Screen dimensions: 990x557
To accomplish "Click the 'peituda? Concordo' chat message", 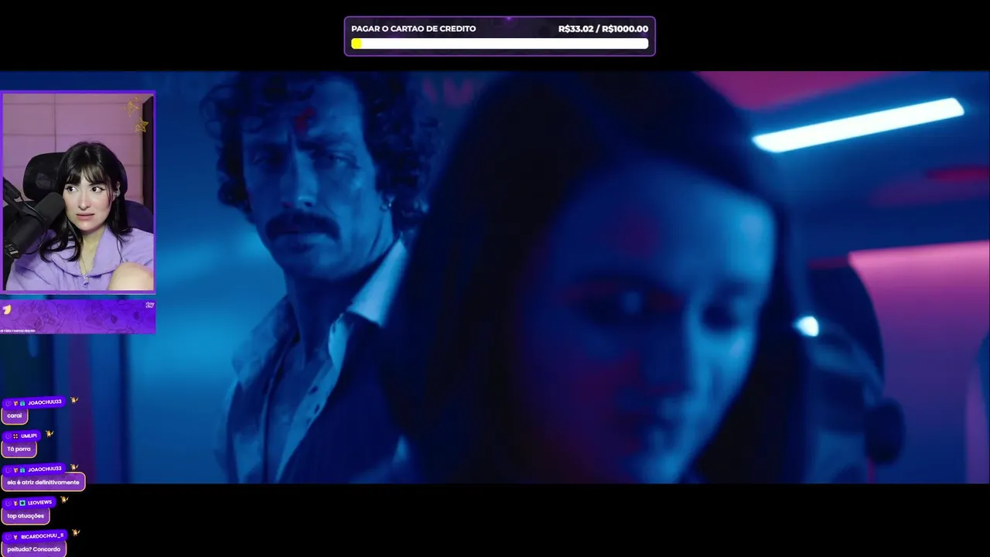I will 33,549.
